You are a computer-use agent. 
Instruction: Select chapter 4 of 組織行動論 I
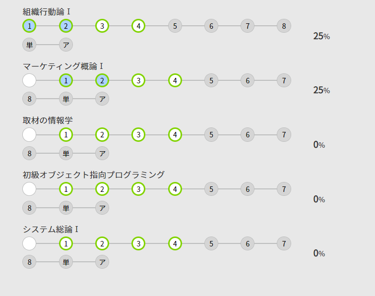coord(138,26)
